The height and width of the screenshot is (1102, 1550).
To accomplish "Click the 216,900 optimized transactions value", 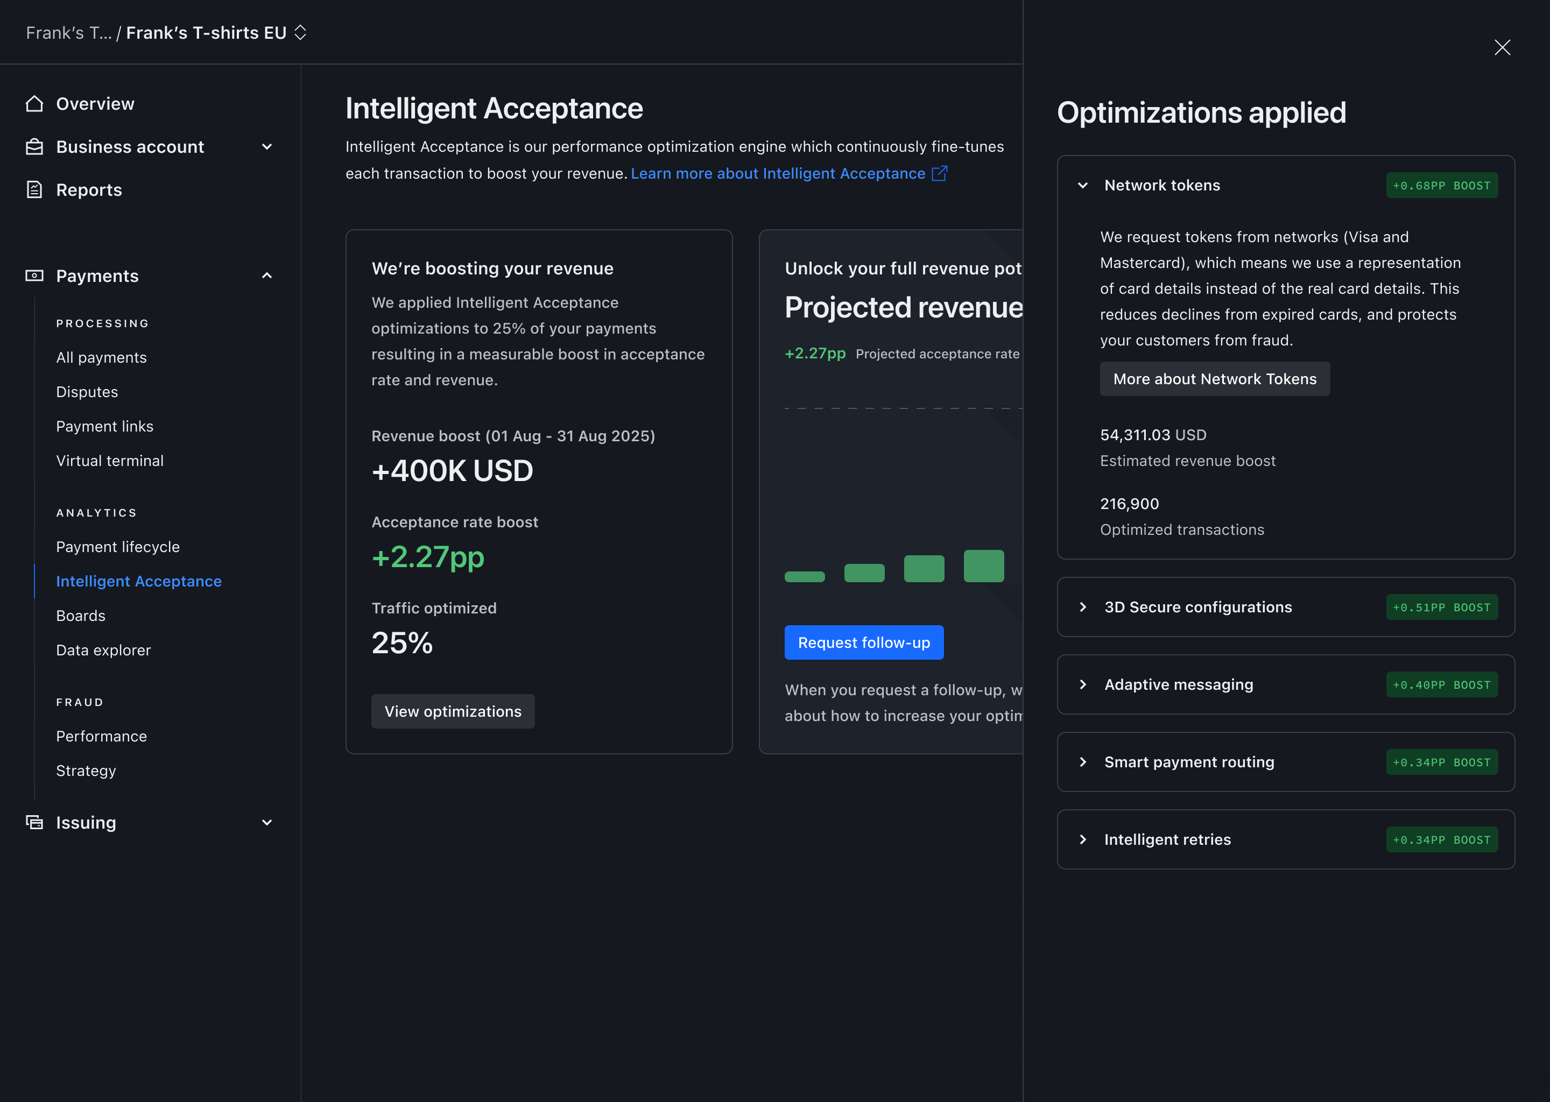I will tap(1129, 504).
